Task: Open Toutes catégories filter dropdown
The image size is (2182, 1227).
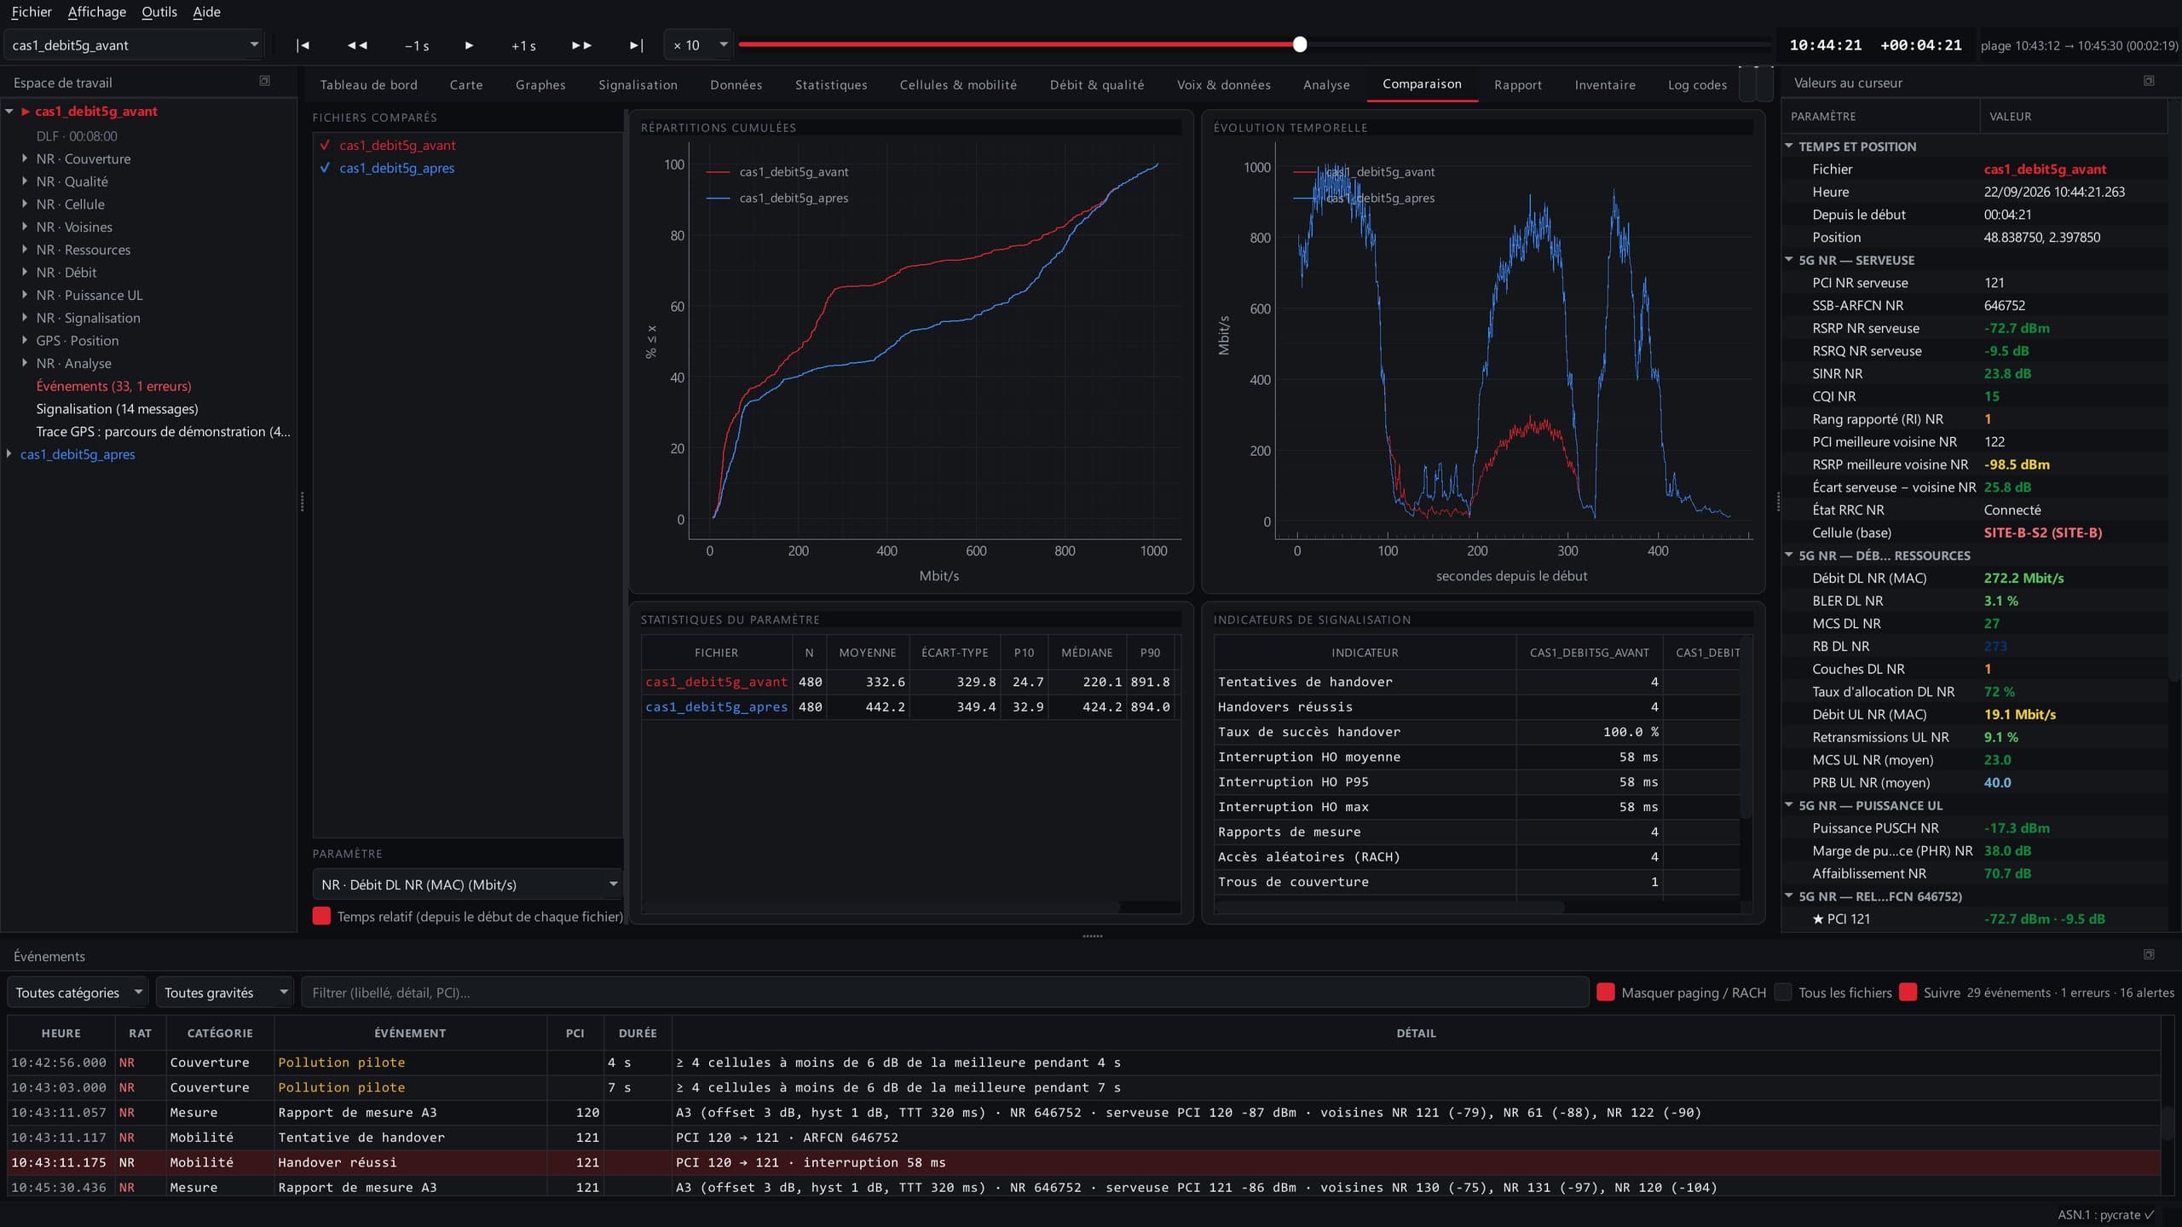Action: tap(78, 993)
